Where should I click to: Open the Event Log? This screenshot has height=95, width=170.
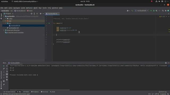point(163,92)
